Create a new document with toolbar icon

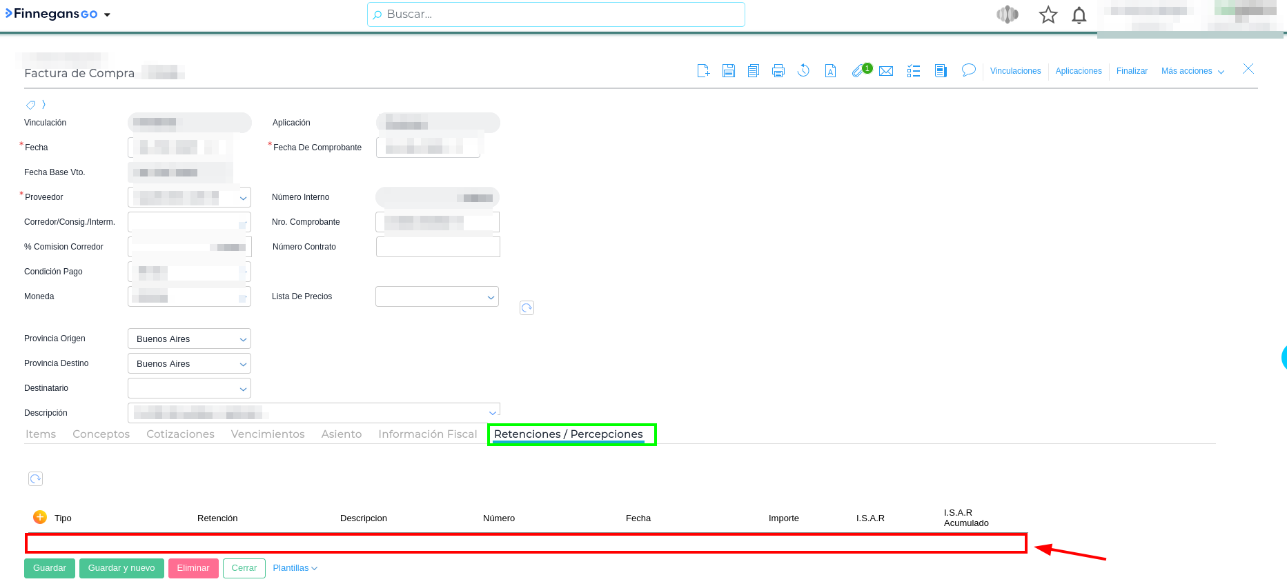(703, 70)
